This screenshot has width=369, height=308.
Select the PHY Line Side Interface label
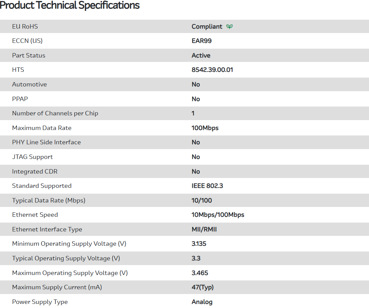point(47,142)
